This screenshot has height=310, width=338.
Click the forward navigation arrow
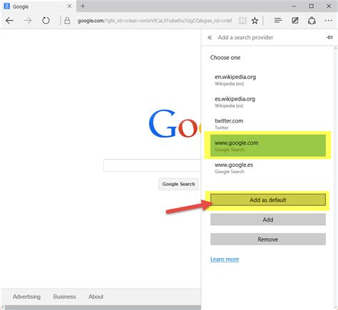(x=28, y=21)
